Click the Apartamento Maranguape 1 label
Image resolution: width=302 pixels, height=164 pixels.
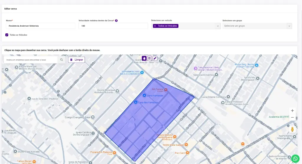[x=285, y=137]
